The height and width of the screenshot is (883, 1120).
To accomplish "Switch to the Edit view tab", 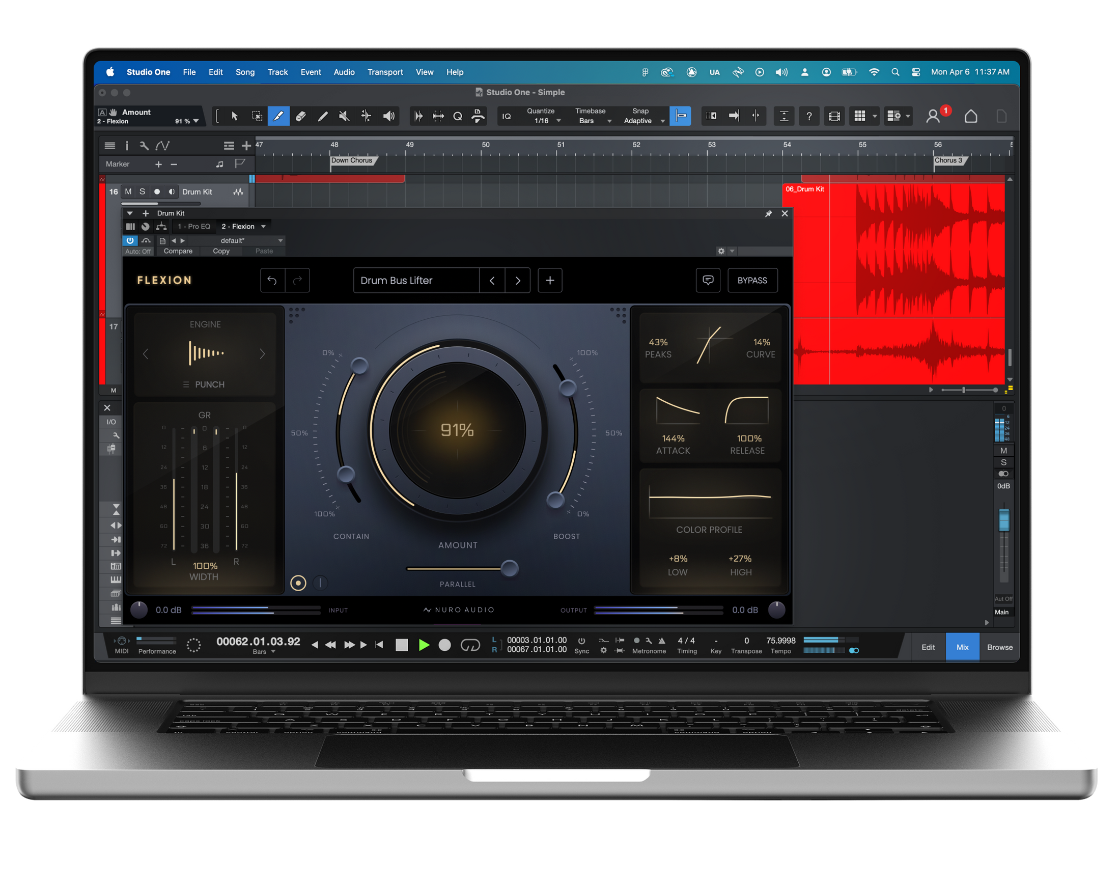I will pos(928,647).
